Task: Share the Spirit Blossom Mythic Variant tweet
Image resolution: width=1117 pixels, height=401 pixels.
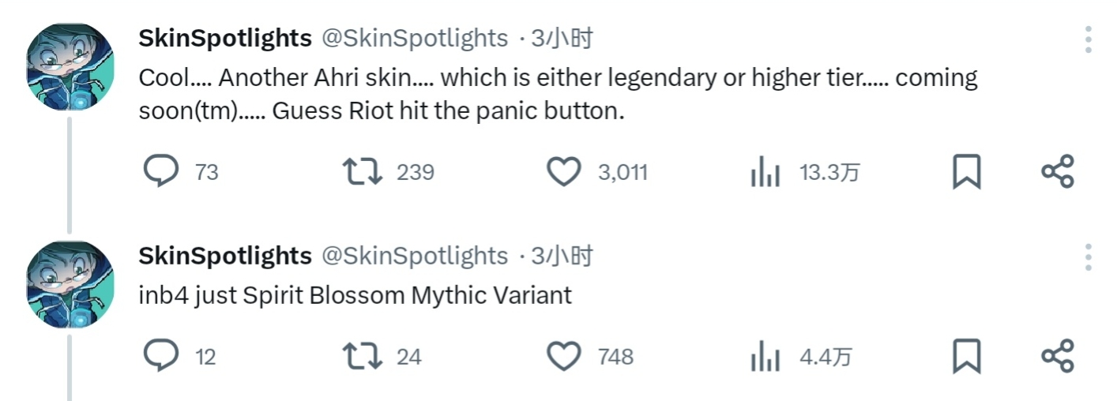Action: point(1057,357)
